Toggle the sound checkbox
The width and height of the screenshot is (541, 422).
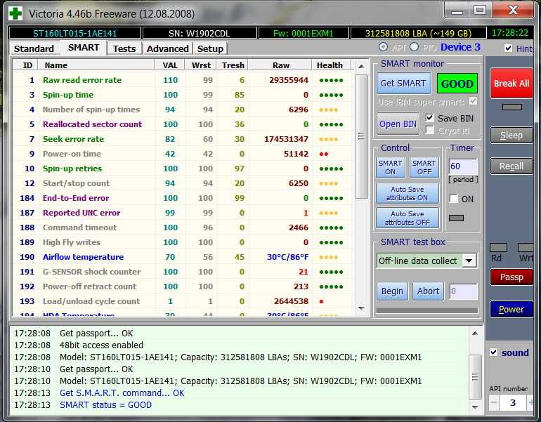click(x=494, y=352)
